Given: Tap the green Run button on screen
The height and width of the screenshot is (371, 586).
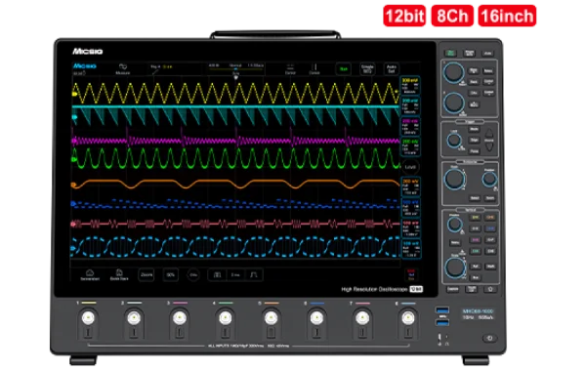Looking at the screenshot, I should (x=344, y=68).
